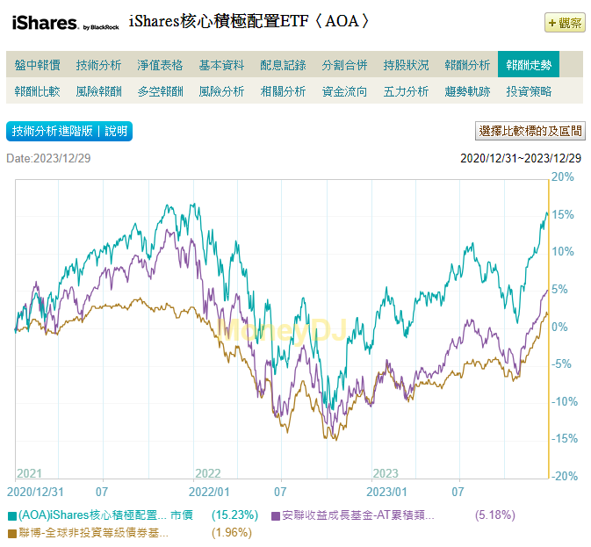This screenshot has width=591, height=547.
Task: Click the purple 安聯收益成長基金 legend swatch
Action: tap(277, 516)
